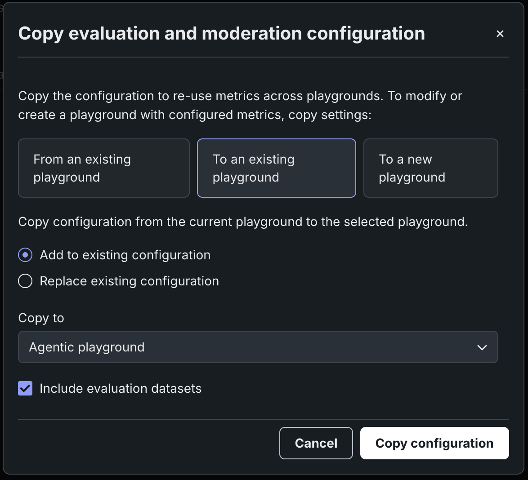Select the Replace existing configuration radio circle
The height and width of the screenshot is (480, 528).
(x=25, y=281)
